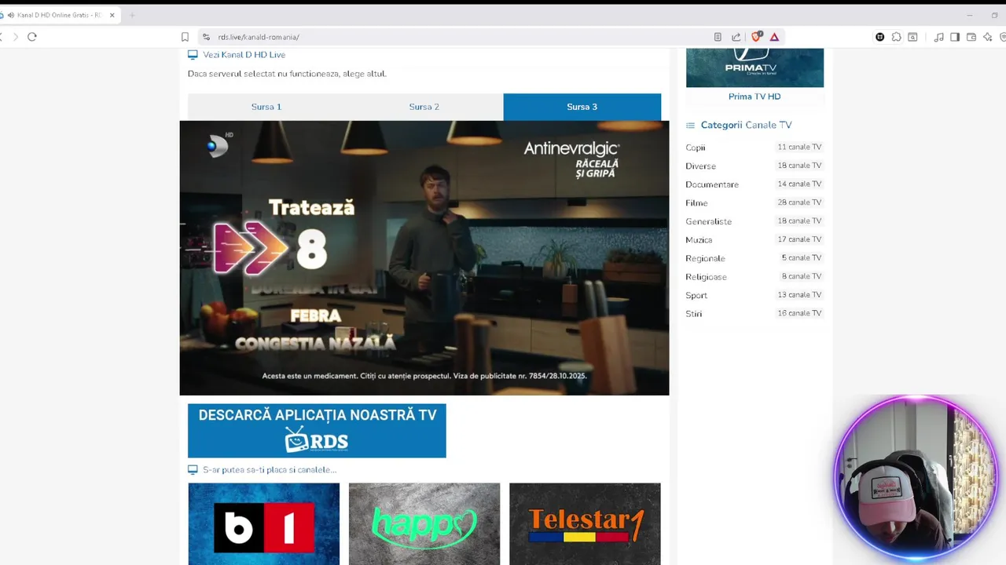Viewport: 1006px width, 565px height.
Task: Open the Prima TV thumbnail image
Action: click(x=754, y=67)
